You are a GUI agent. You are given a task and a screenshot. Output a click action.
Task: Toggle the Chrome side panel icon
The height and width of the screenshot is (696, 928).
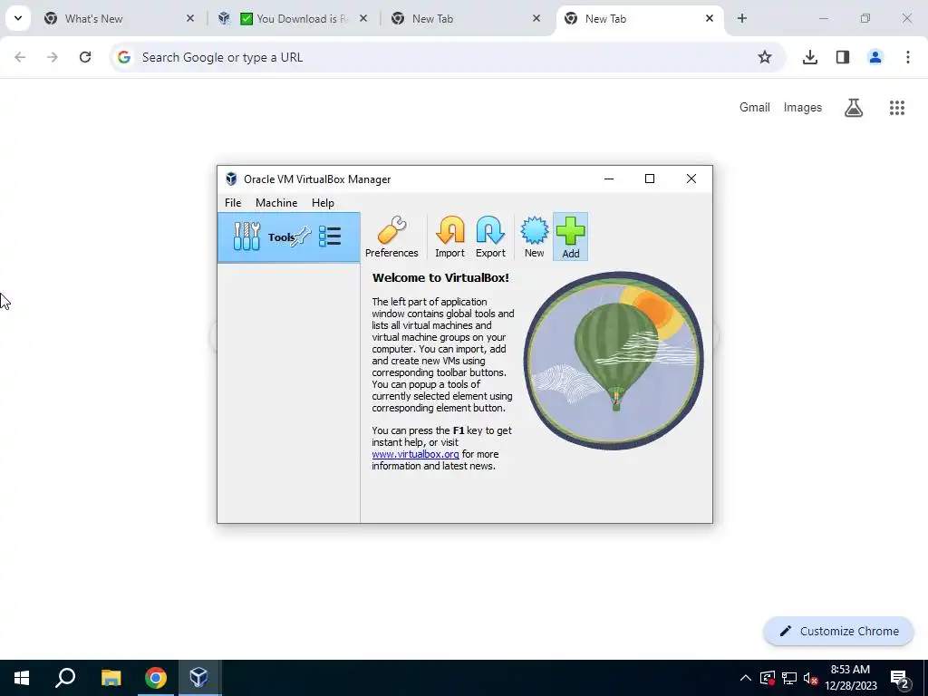pyautogui.click(x=843, y=57)
